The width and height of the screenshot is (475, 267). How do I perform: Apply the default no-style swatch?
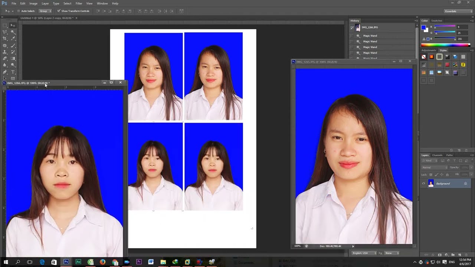(424, 57)
